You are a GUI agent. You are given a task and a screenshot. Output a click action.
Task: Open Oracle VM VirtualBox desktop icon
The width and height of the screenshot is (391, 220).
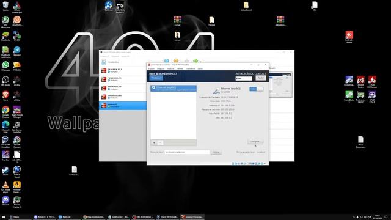(5, 142)
